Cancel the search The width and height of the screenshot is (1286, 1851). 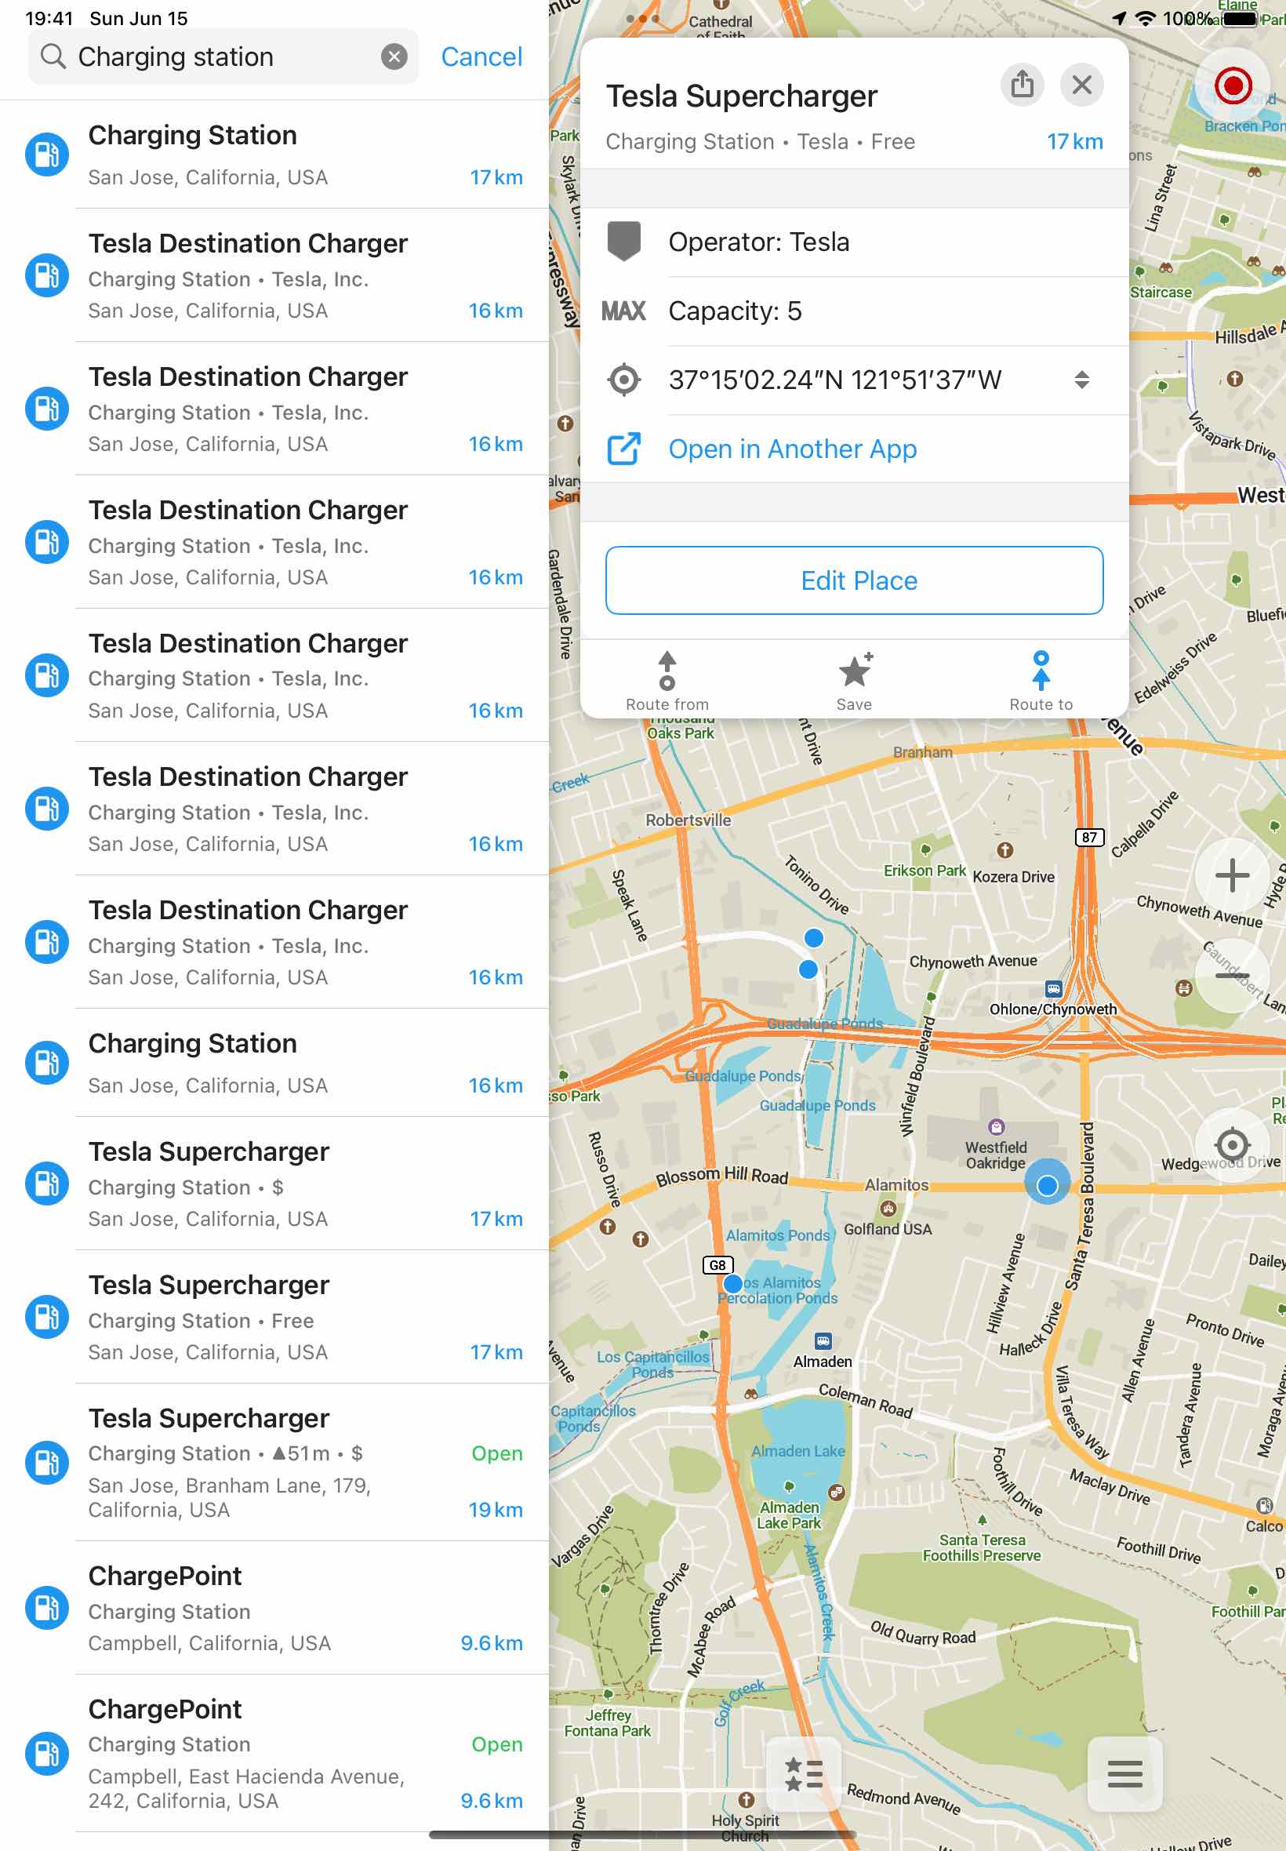click(481, 56)
